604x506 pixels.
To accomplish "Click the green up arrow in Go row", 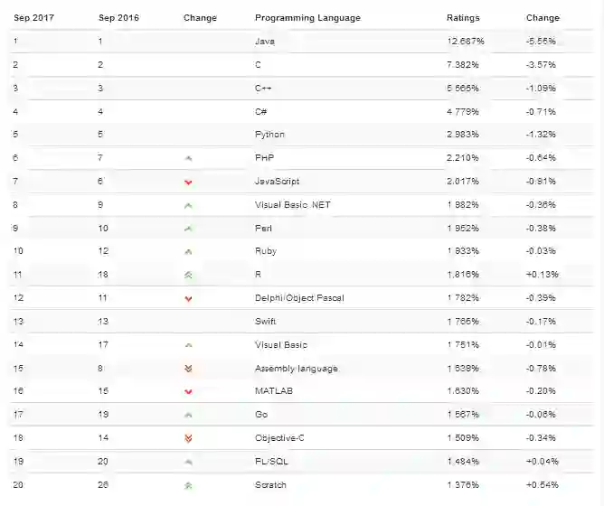I will (x=188, y=415).
